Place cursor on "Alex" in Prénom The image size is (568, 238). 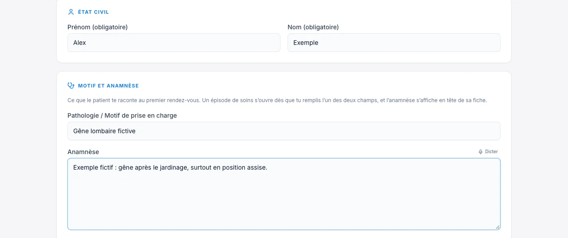tap(79, 43)
